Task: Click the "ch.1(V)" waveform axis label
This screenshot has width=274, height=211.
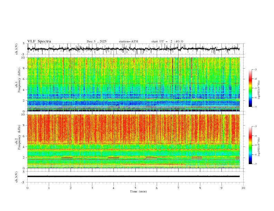Action: pyautogui.click(x=17, y=49)
